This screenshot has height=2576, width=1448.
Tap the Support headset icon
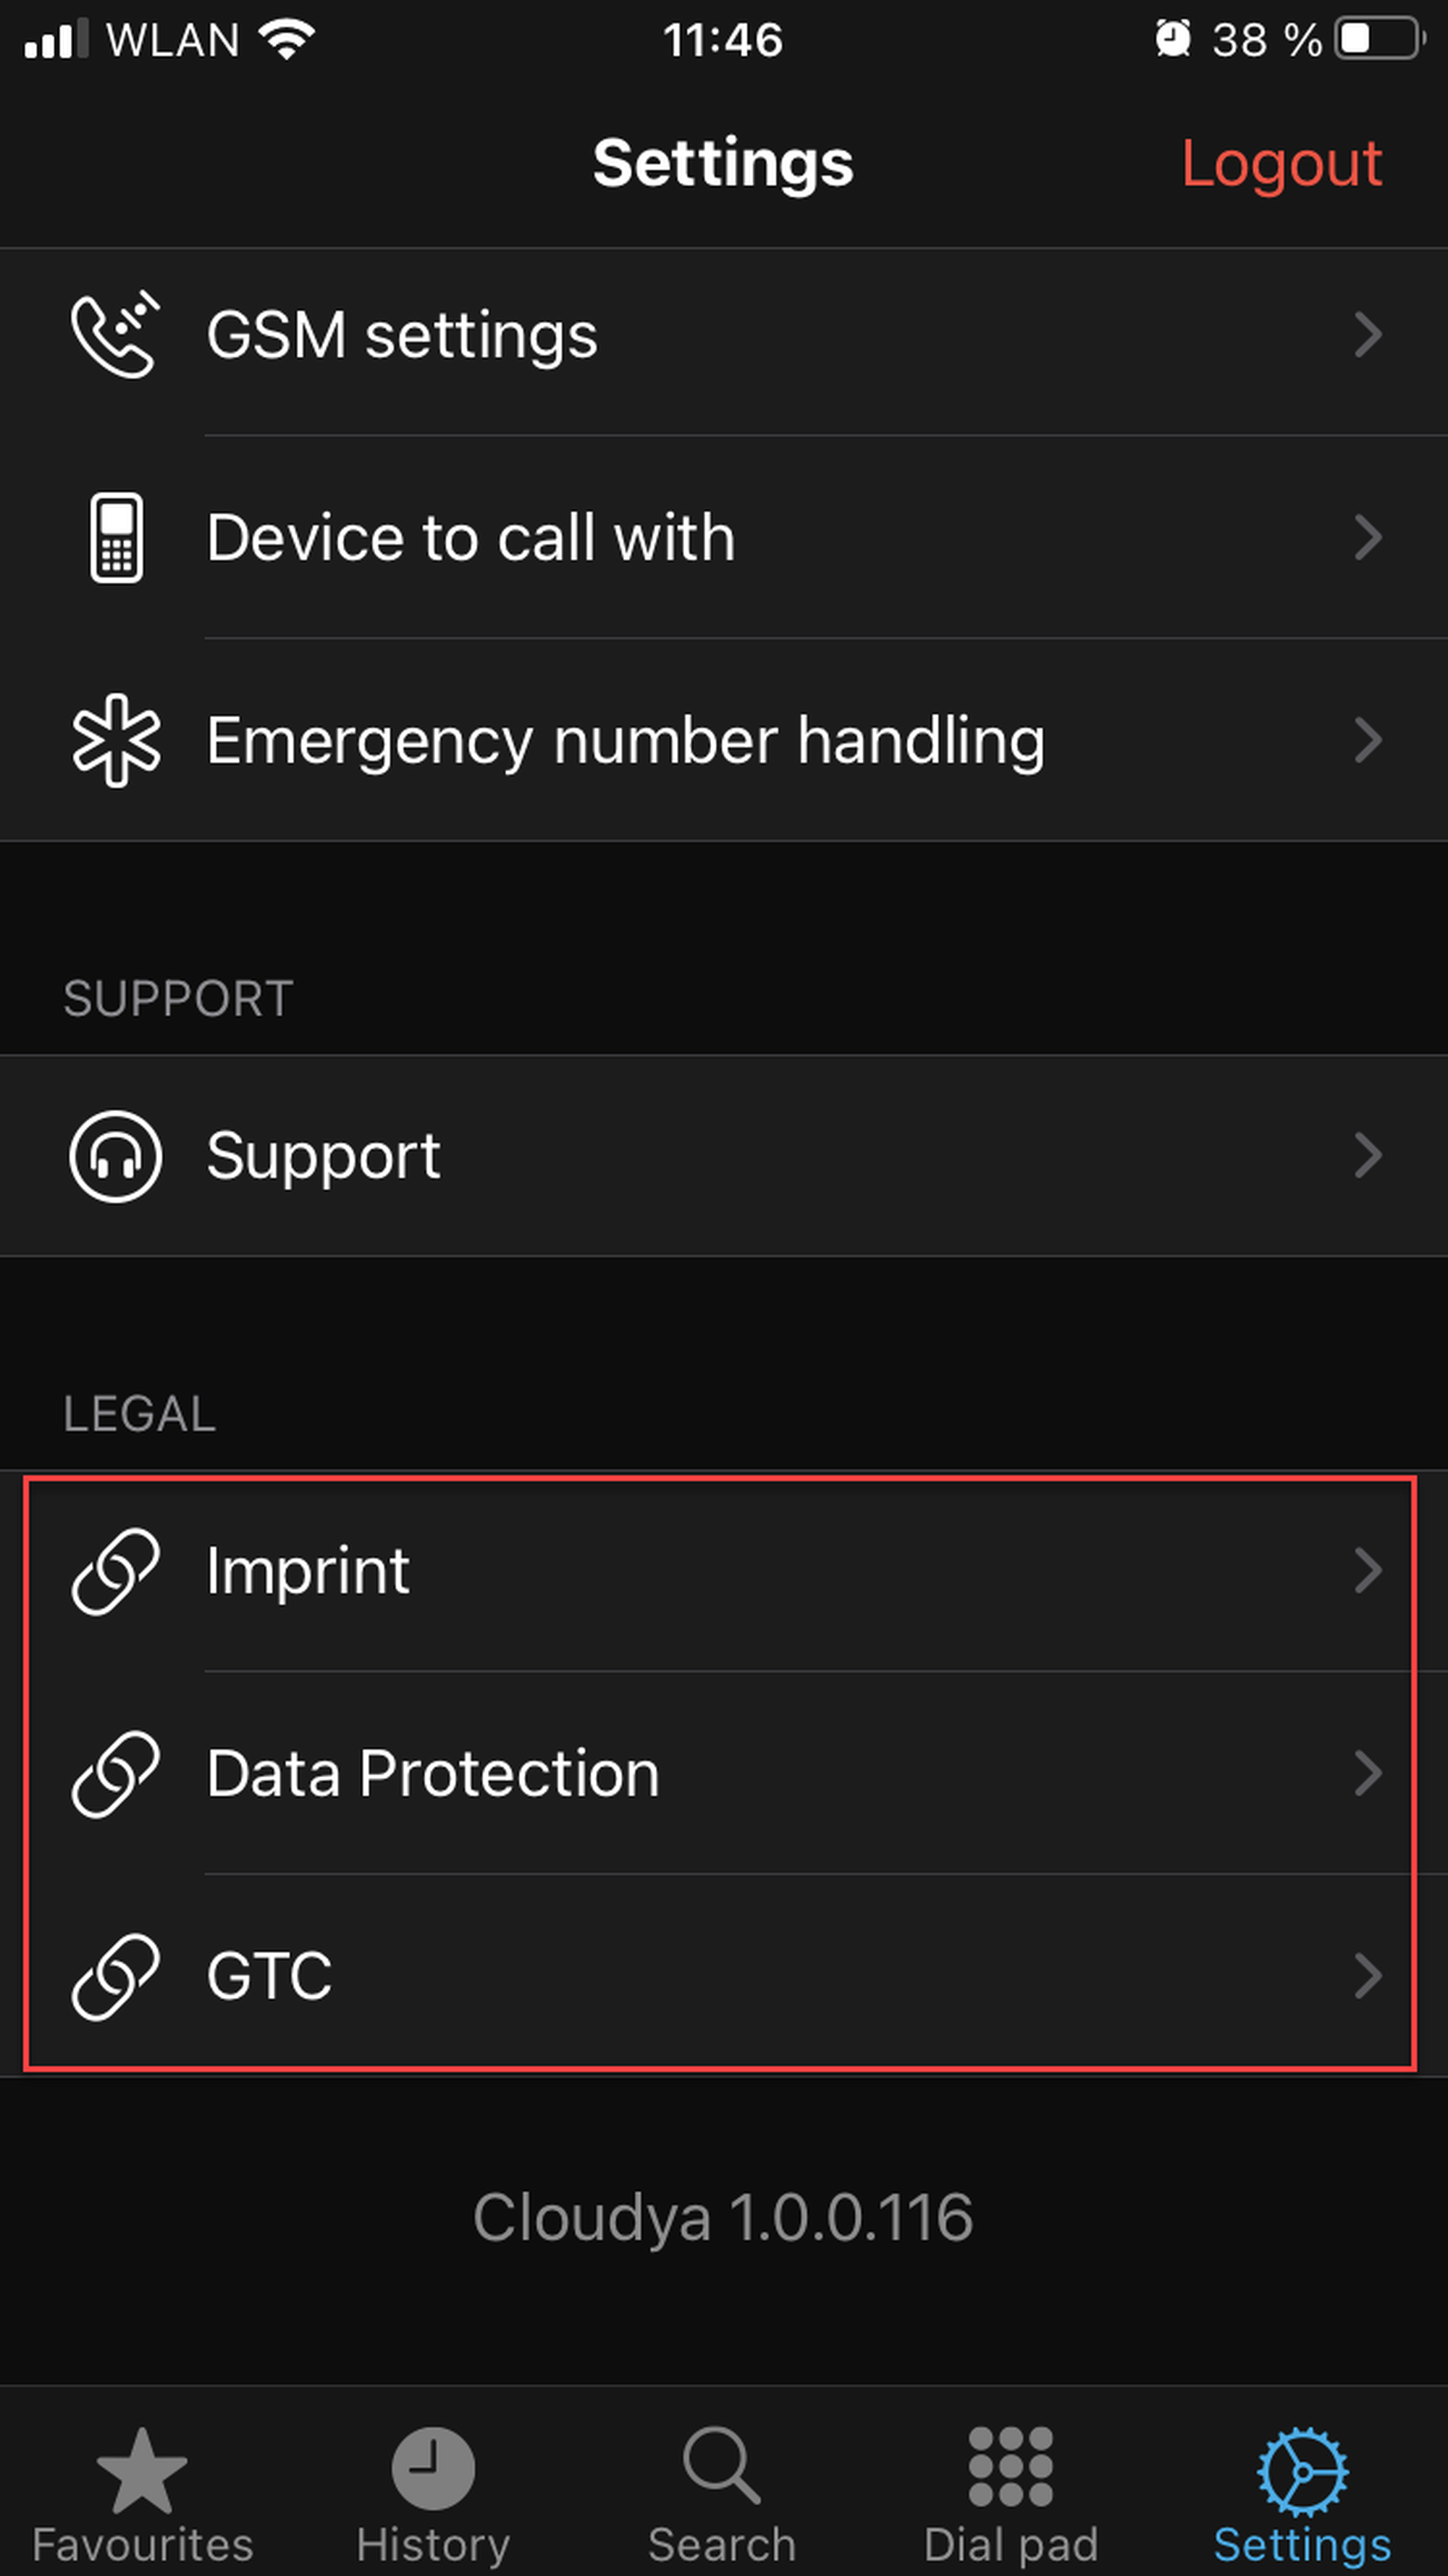116,1156
